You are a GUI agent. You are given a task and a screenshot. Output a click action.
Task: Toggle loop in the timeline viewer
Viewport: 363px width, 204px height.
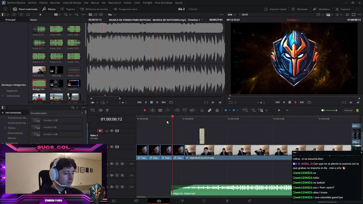click(309, 102)
